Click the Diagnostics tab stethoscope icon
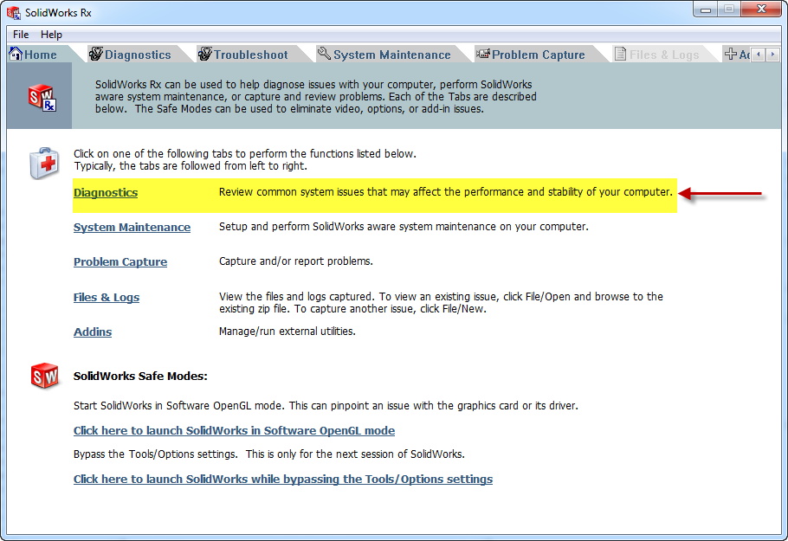The height and width of the screenshot is (541, 788). (x=96, y=54)
